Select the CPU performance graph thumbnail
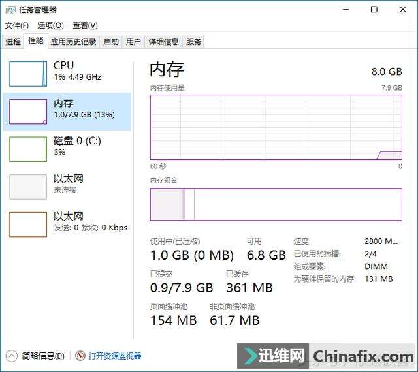Viewport: 418px width, 372px height. point(28,74)
